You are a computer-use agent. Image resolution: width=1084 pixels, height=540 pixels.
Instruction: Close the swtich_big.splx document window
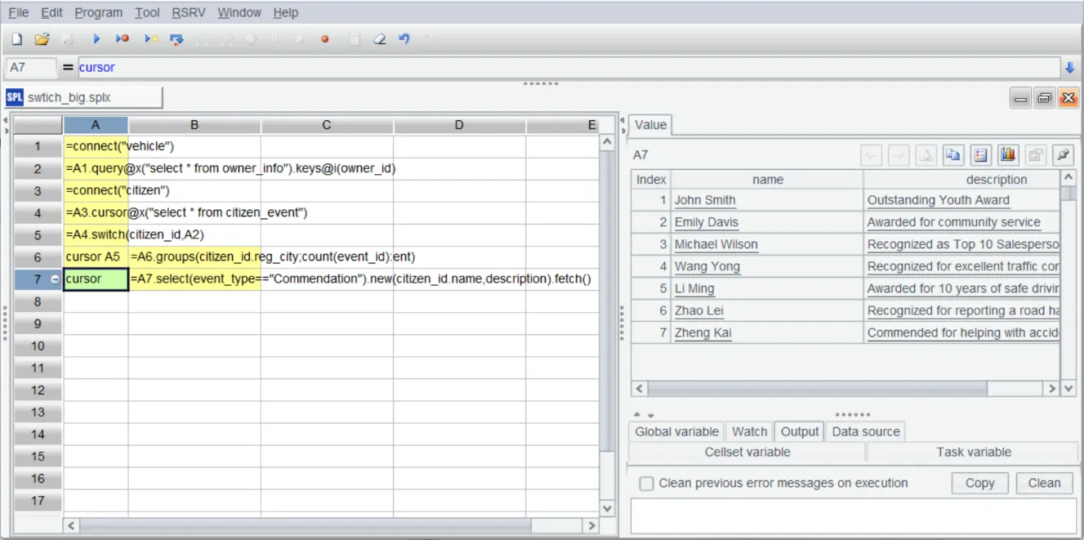click(1068, 99)
